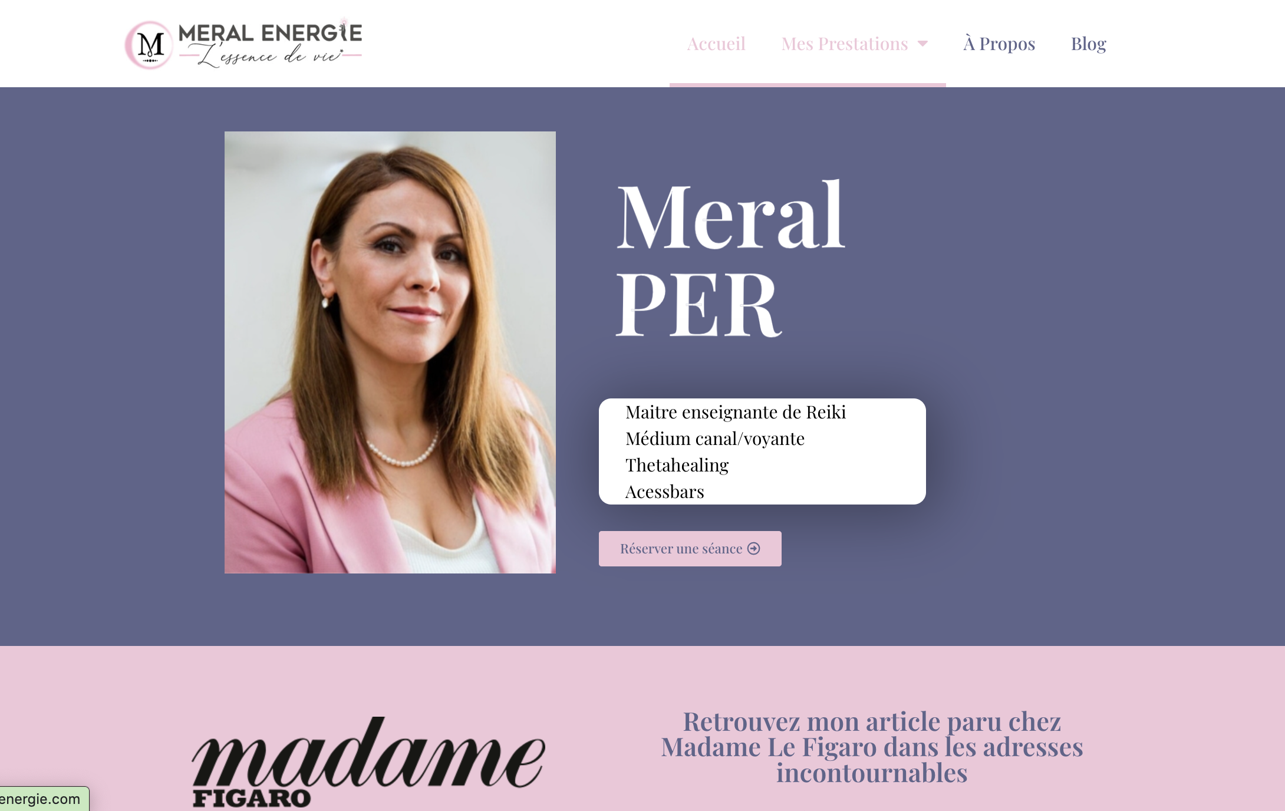Viewport: 1285px width, 811px height.
Task: Click the Réserver une séance button
Action: 690,549
